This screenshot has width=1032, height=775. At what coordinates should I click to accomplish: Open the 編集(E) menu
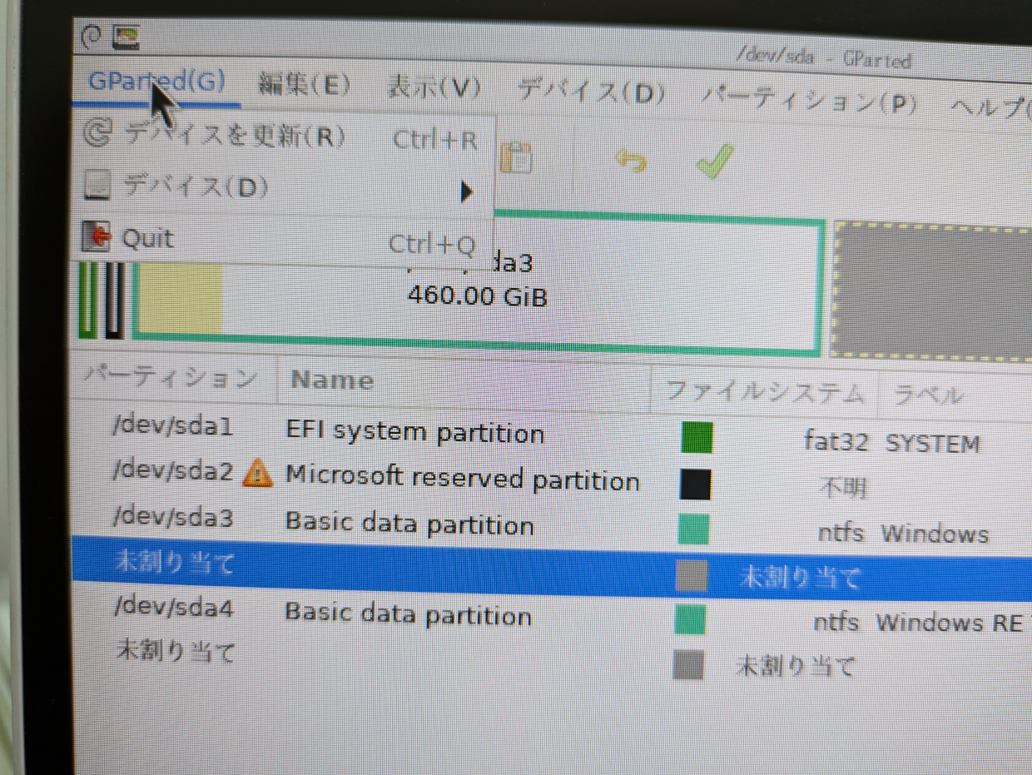[x=304, y=84]
